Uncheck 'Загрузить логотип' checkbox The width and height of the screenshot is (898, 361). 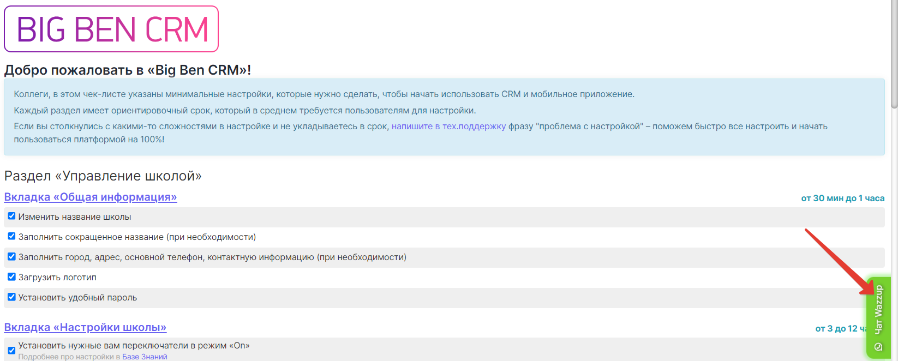[x=11, y=276]
